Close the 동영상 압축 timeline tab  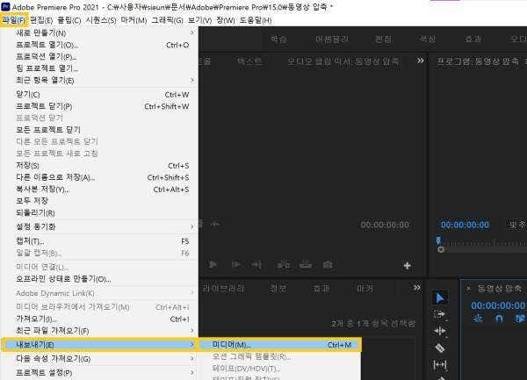pyautogui.click(x=468, y=289)
